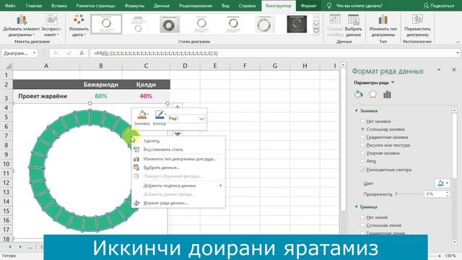
Task: Collapse Заливка section
Action: (x=357, y=110)
